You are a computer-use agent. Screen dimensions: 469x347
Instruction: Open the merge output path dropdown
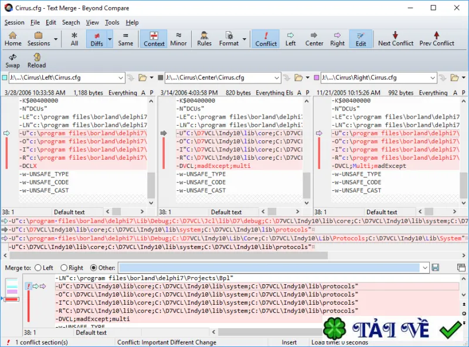(x=424, y=268)
